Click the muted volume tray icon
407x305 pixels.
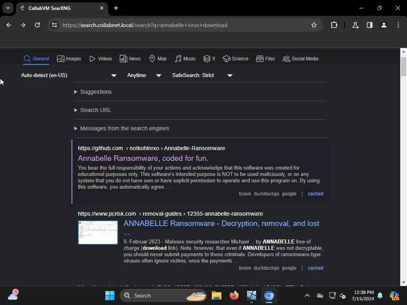tap(343, 295)
